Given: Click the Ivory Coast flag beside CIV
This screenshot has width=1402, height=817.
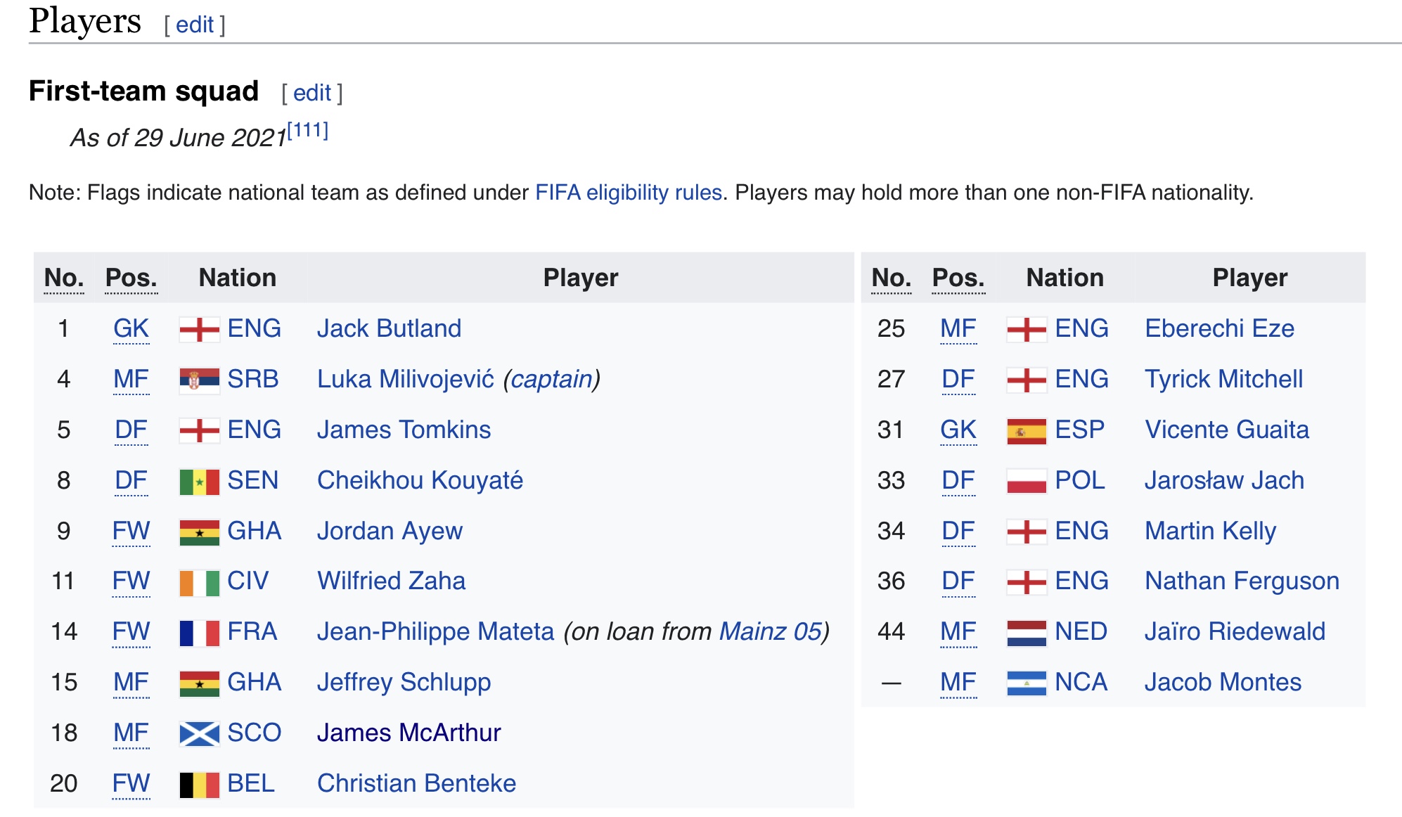Looking at the screenshot, I should (x=200, y=582).
